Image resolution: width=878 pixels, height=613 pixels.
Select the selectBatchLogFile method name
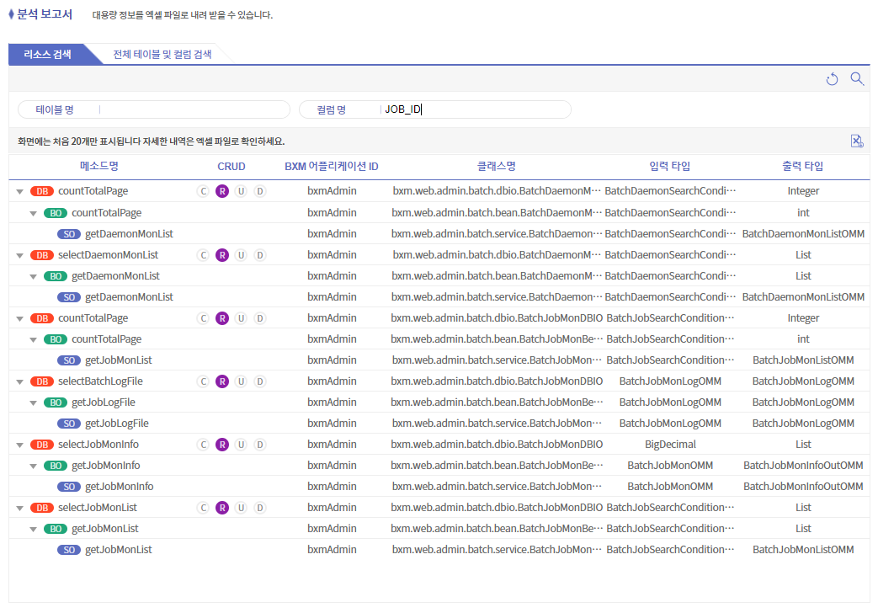point(100,381)
